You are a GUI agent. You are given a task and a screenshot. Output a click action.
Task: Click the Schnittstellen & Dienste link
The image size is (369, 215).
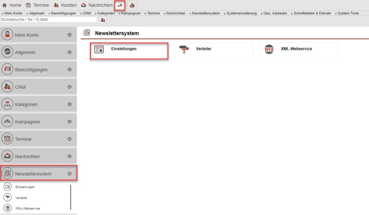tap(312, 13)
